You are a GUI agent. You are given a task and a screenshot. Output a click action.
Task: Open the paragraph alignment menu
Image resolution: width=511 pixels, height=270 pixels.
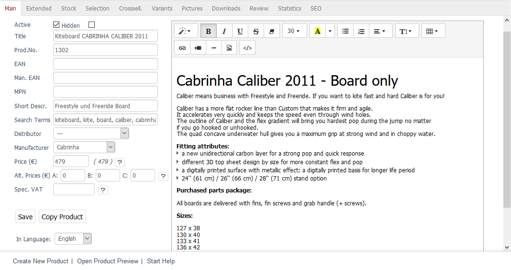(381, 31)
